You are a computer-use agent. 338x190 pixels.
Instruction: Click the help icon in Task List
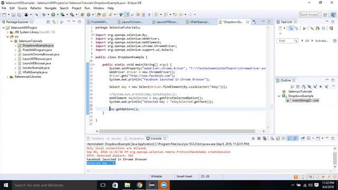tap(334, 41)
